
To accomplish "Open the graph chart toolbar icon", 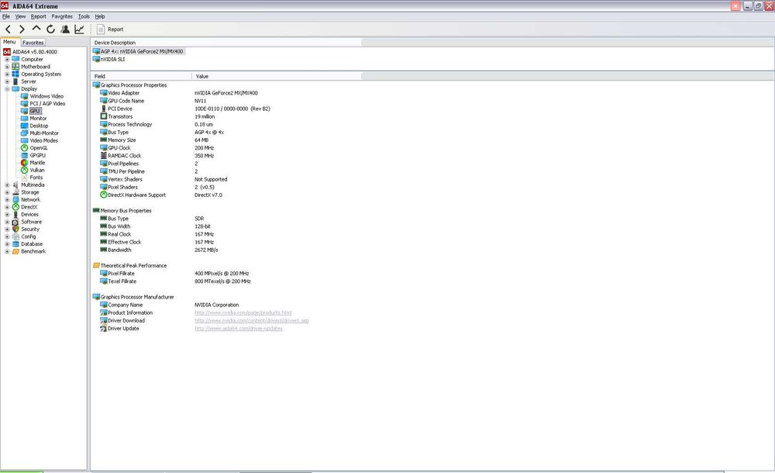I will (x=79, y=29).
